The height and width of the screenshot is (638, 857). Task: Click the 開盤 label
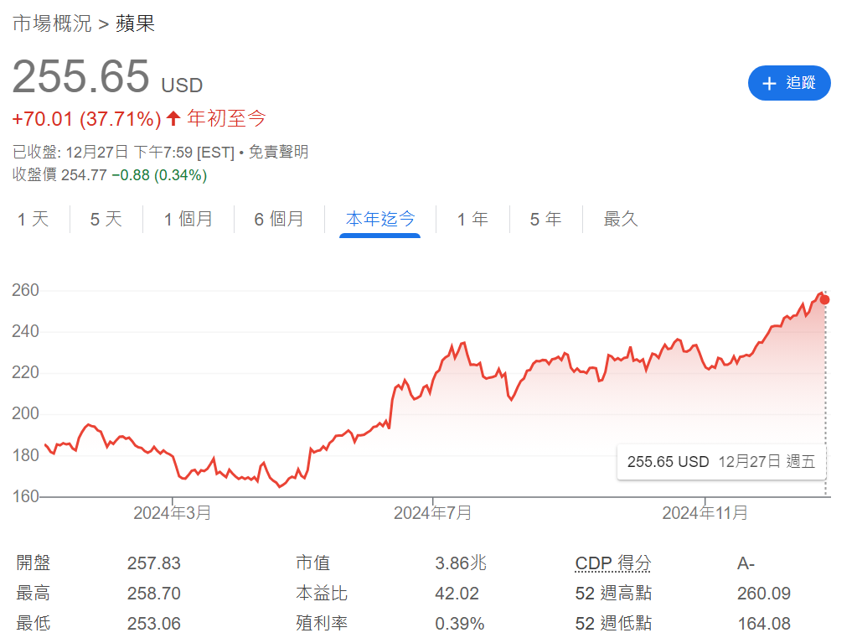coord(34,563)
